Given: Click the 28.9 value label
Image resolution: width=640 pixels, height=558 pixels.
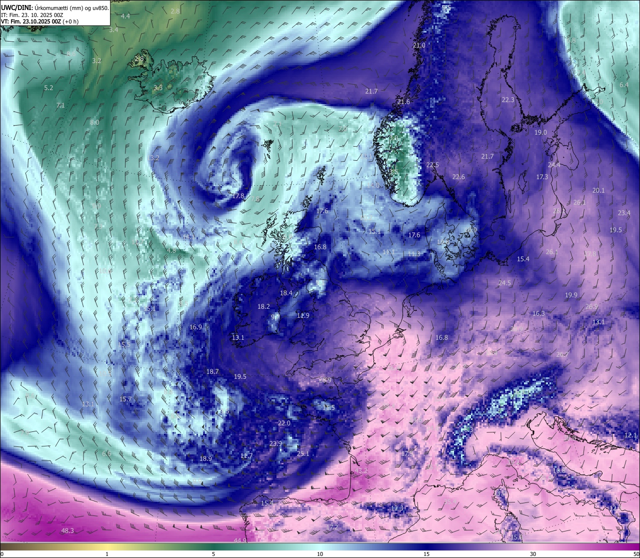Looking at the screenshot, I should pos(325,380).
